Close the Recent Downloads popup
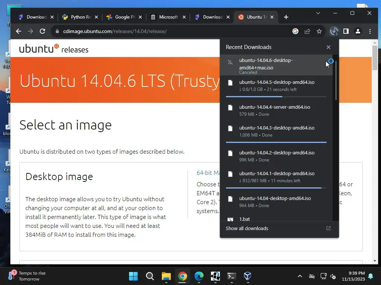 329,47
